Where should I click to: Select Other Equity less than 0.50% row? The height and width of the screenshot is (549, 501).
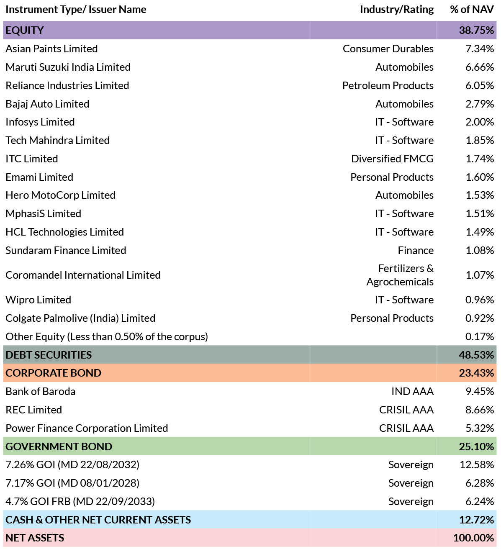250,336
